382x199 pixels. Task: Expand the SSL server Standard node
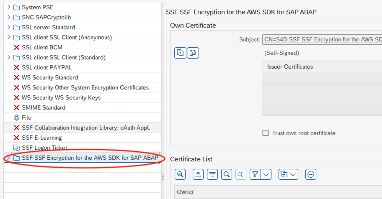(x=8, y=27)
